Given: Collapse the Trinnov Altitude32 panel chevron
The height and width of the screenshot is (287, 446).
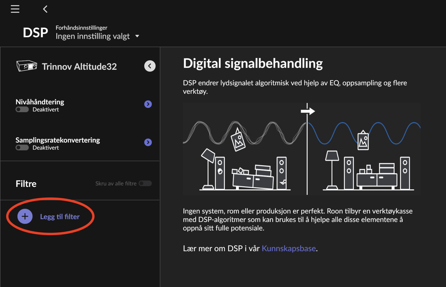Looking at the screenshot, I should pyautogui.click(x=150, y=66).
